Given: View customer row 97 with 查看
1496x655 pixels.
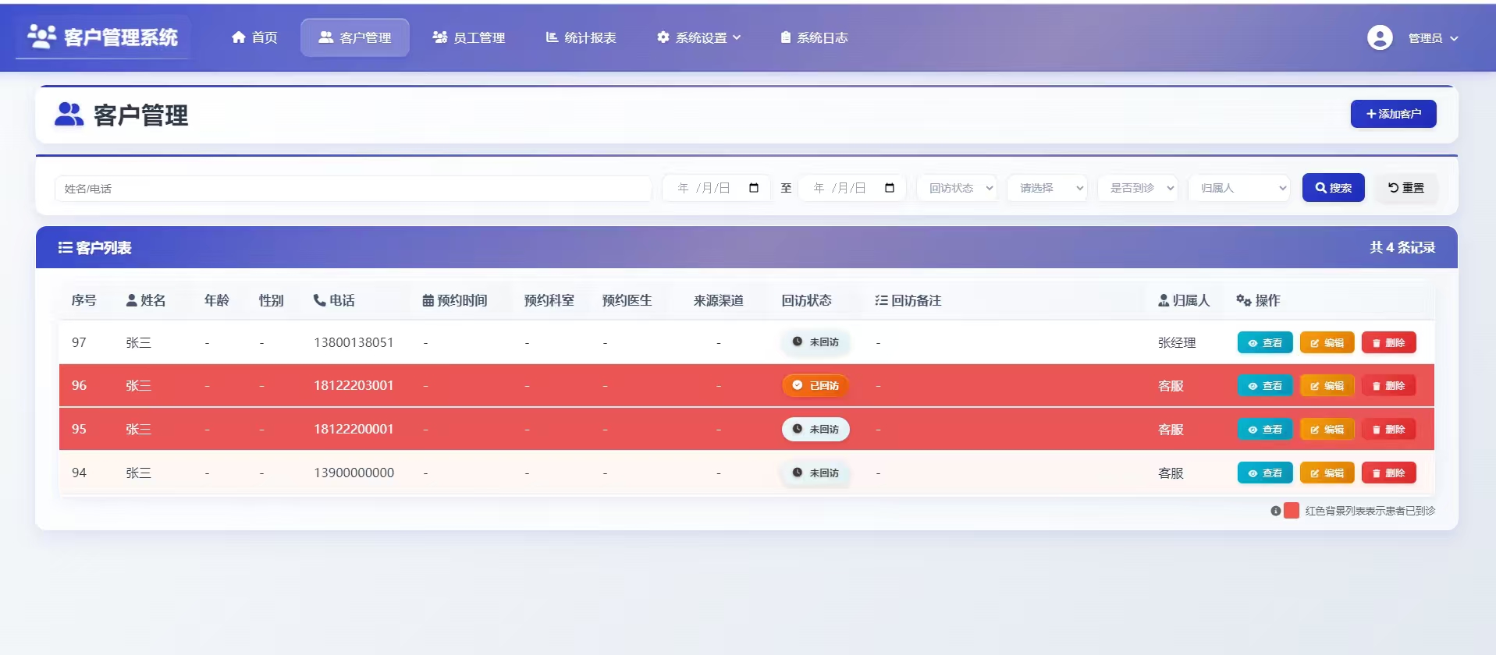Looking at the screenshot, I should [x=1265, y=343].
